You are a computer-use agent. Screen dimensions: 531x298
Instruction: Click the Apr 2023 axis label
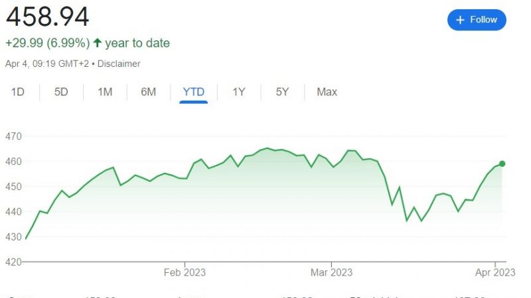point(495,272)
